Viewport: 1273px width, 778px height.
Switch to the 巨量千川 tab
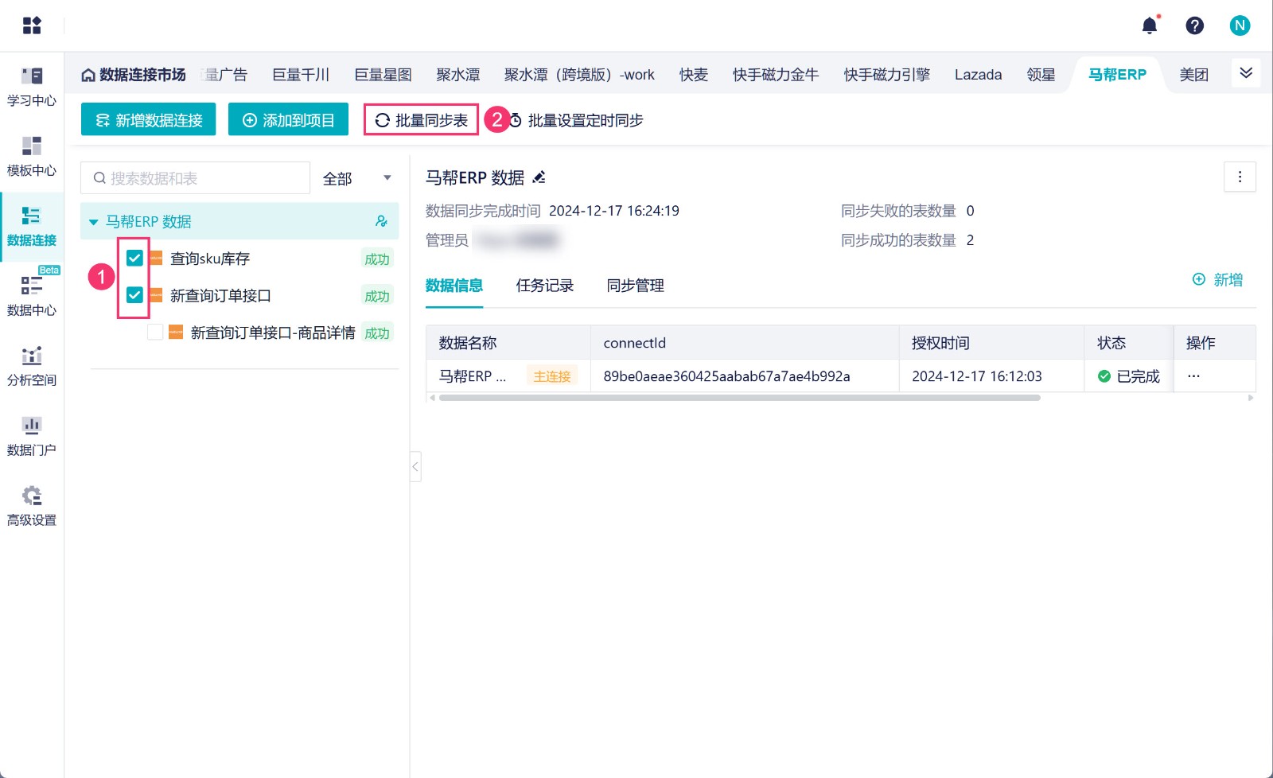tap(301, 75)
